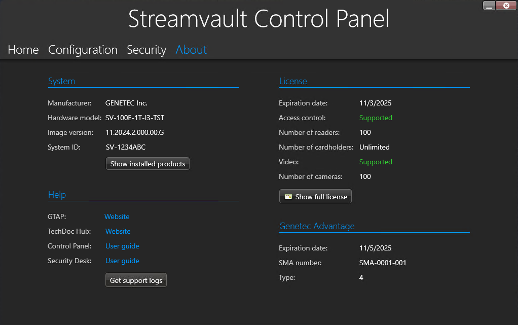518x325 pixels.
Task: Click the Show full license button
Action: (x=315, y=196)
